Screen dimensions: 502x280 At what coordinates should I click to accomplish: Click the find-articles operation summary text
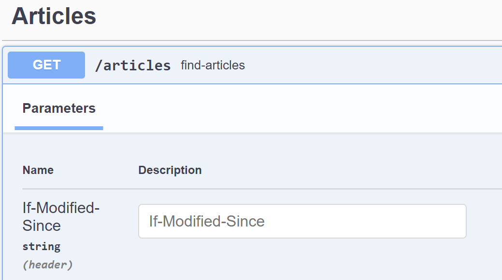[213, 66]
